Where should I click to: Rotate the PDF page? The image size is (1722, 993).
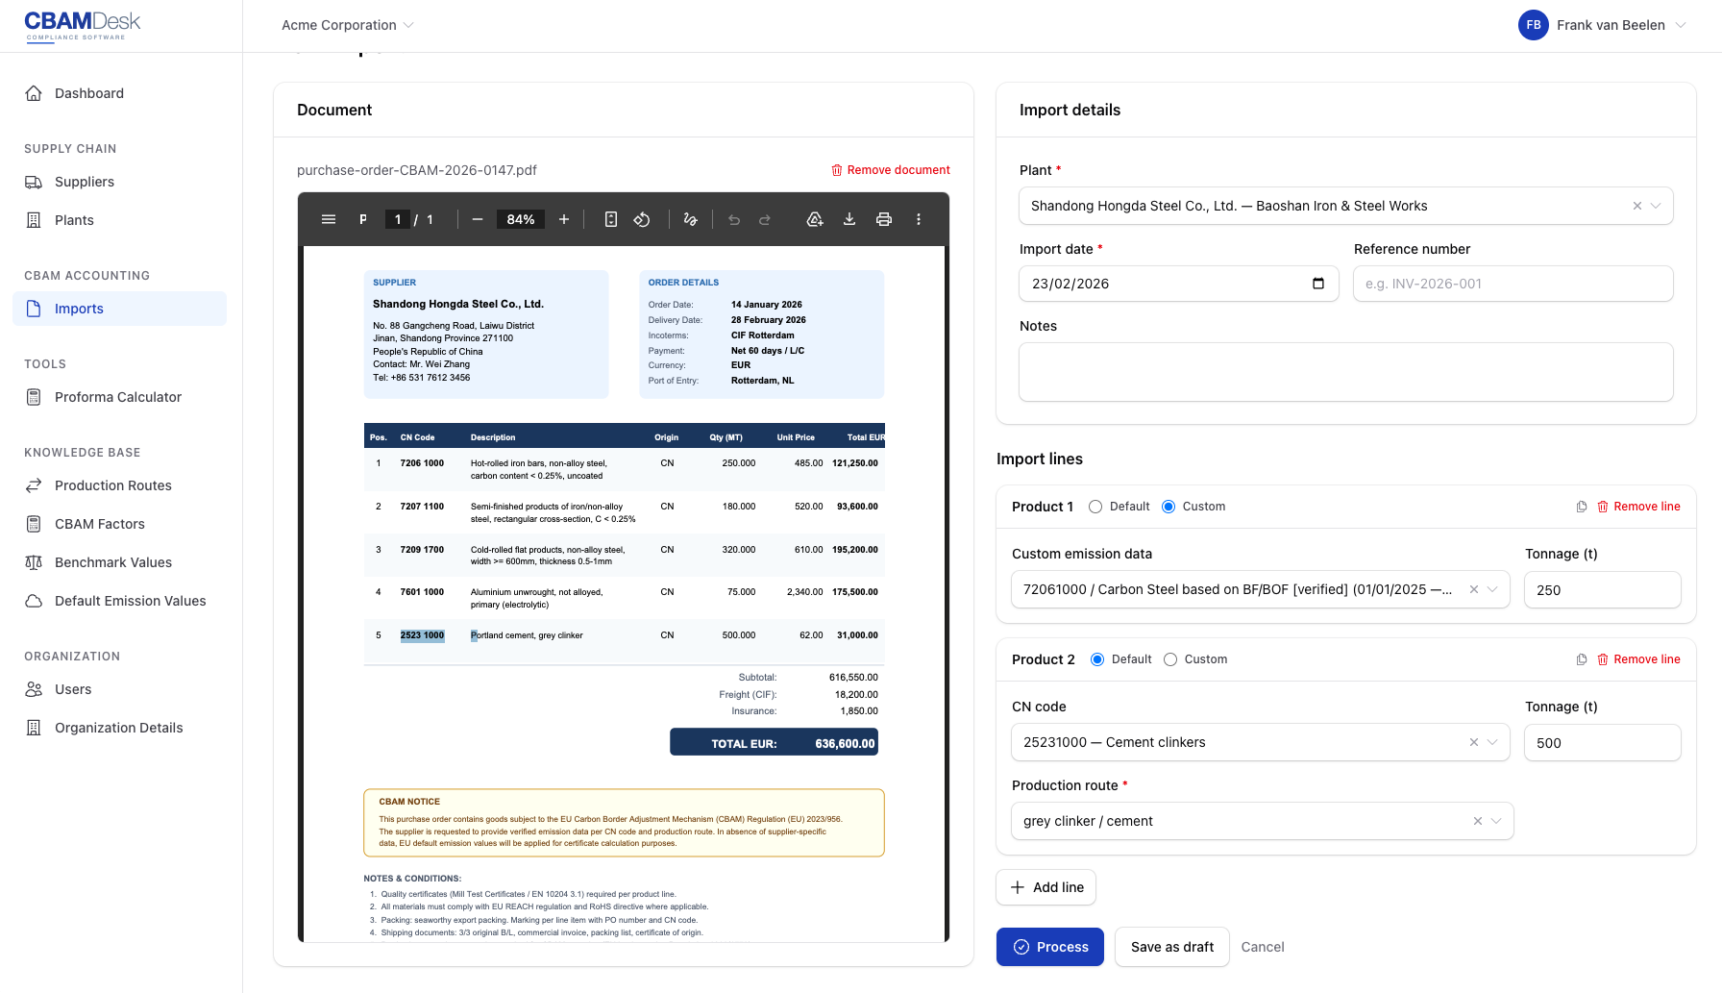click(641, 219)
